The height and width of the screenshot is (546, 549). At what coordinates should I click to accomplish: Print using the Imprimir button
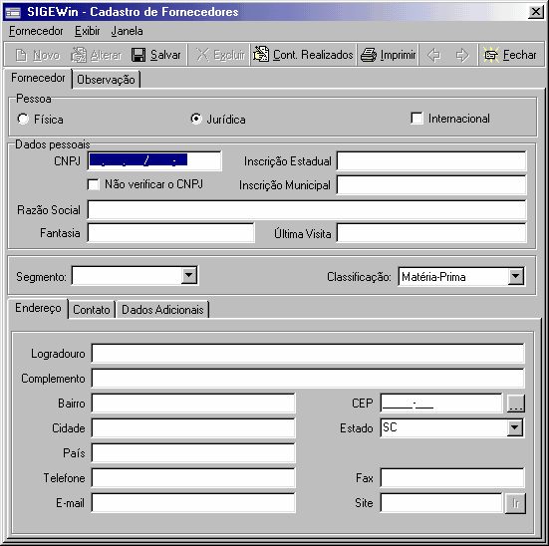coord(388,55)
